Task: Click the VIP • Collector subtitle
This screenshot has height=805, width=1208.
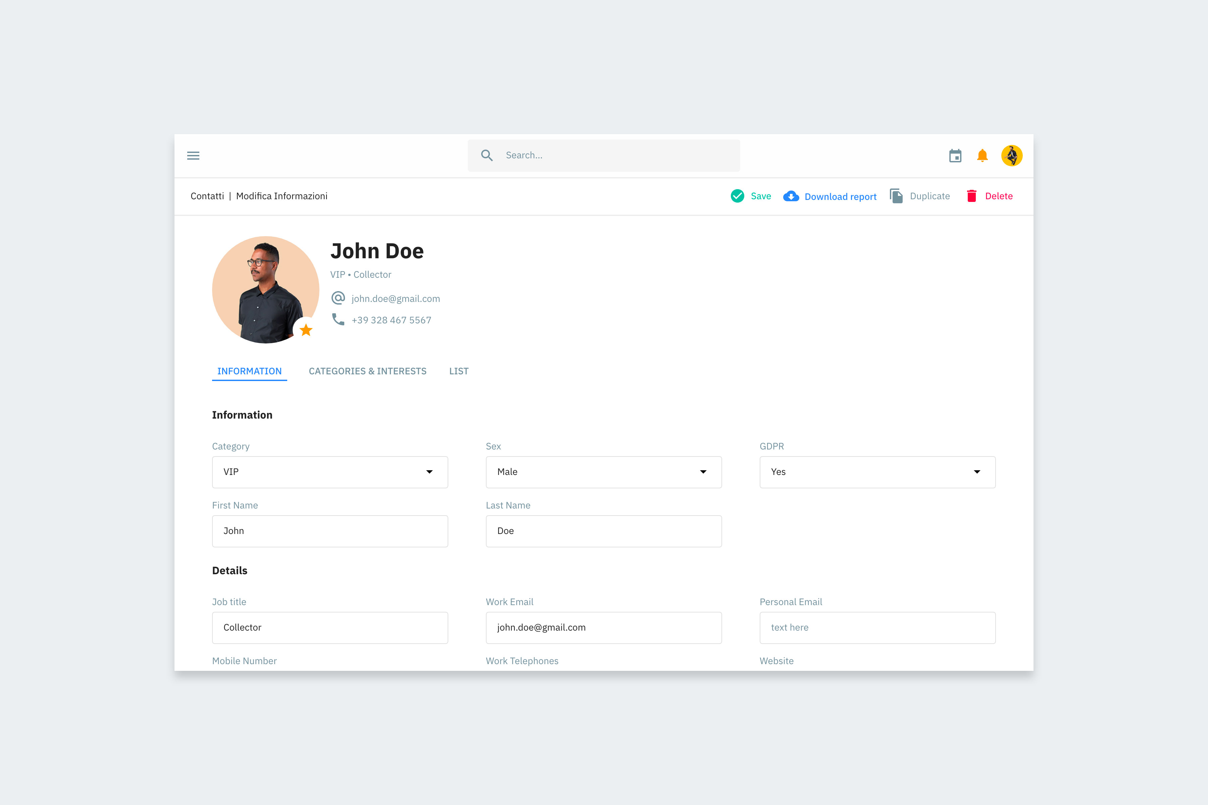Action: (x=360, y=275)
